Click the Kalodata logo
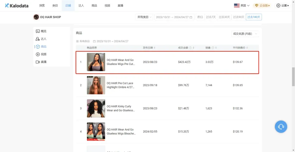Viewport: 295px width, 152px height. coord(17,5)
